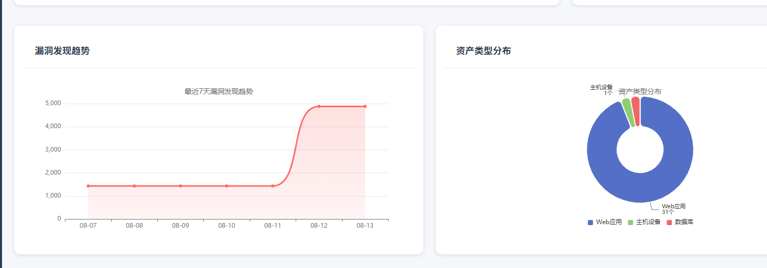Click the 'Web应用 31个' pie callout label
Screen dimensions: 767x268
(673, 209)
